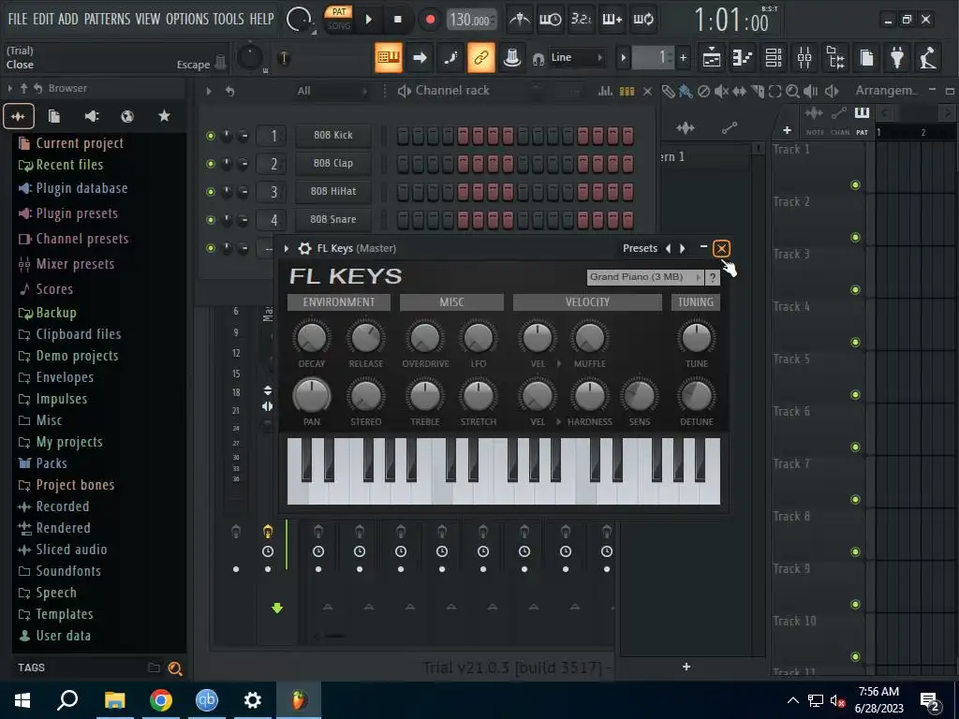Click the Play button
This screenshot has height=719, width=959.
[x=369, y=20]
